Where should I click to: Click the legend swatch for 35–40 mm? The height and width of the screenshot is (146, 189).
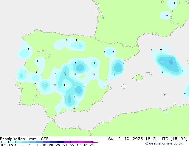click(74, 142)
